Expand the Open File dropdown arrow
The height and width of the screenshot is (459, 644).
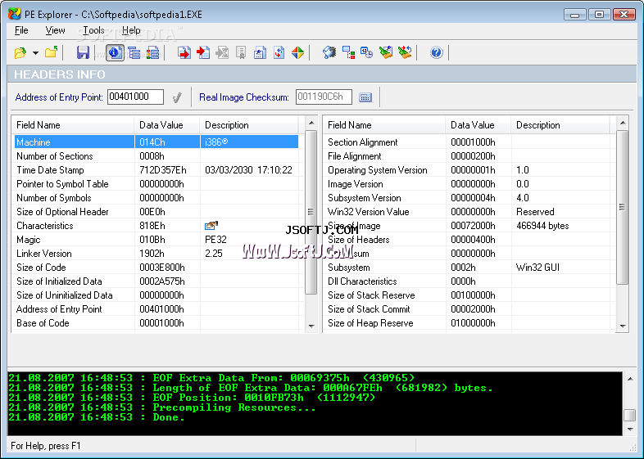pos(35,53)
